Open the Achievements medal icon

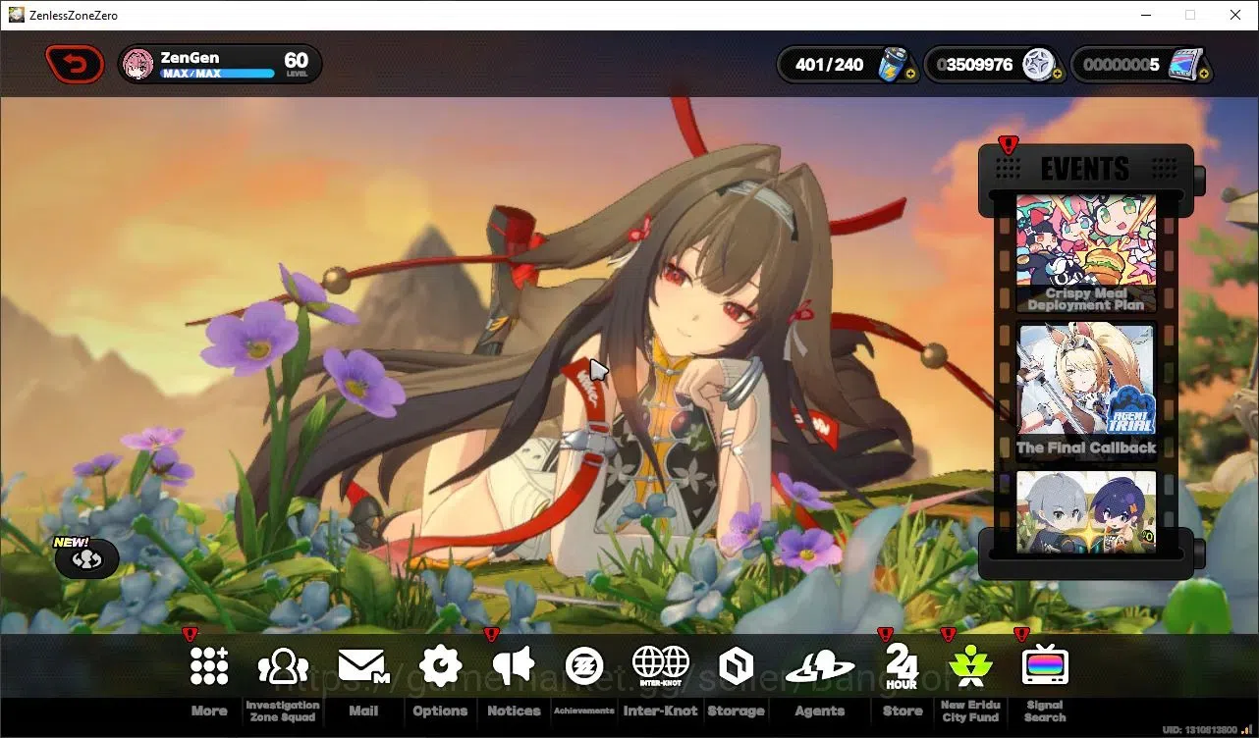pyautogui.click(x=584, y=666)
